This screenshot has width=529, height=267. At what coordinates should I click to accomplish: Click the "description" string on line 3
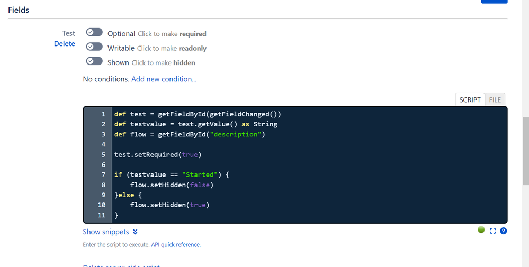point(236,134)
